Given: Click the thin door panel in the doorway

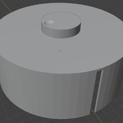Looking at the screenshot, I should [99, 91].
